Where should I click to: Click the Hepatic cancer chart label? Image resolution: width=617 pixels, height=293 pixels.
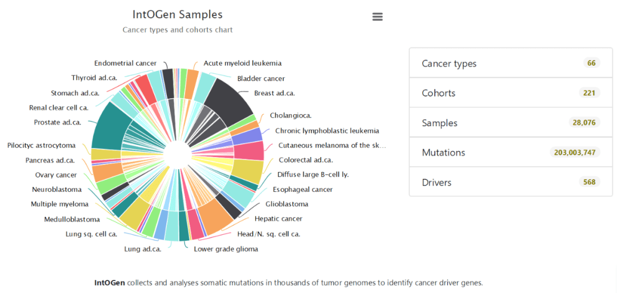[278, 219]
